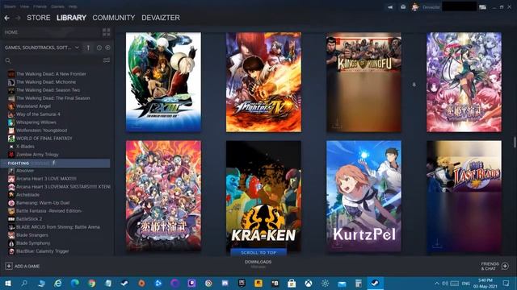Select Battle Fantasia -Revised Edition-
Screen dimensions: 517x290
point(49,211)
